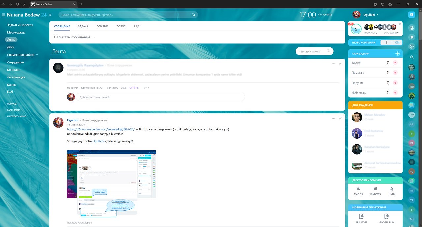Screen dimensions: 422x227
Task: Click the browser downloads icon
Action: pyautogui.click(x=375, y=4)
